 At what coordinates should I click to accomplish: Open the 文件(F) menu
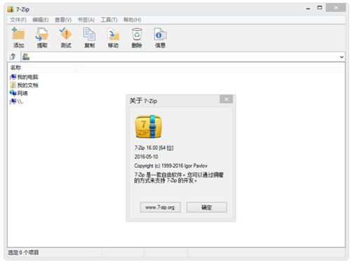(18, 20)
